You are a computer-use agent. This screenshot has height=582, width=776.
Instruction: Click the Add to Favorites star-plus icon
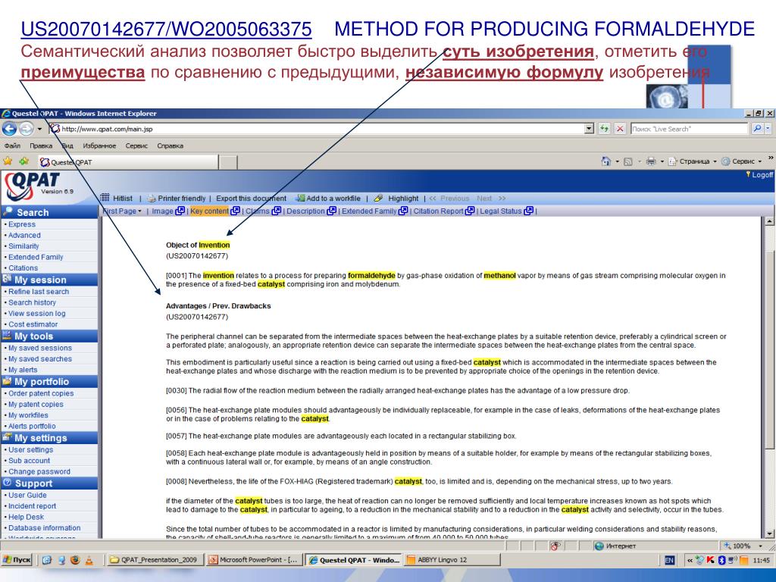[23, 161]
